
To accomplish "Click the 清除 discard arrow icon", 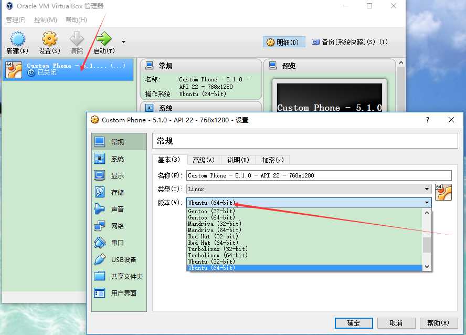I will [x=77, y=39].
